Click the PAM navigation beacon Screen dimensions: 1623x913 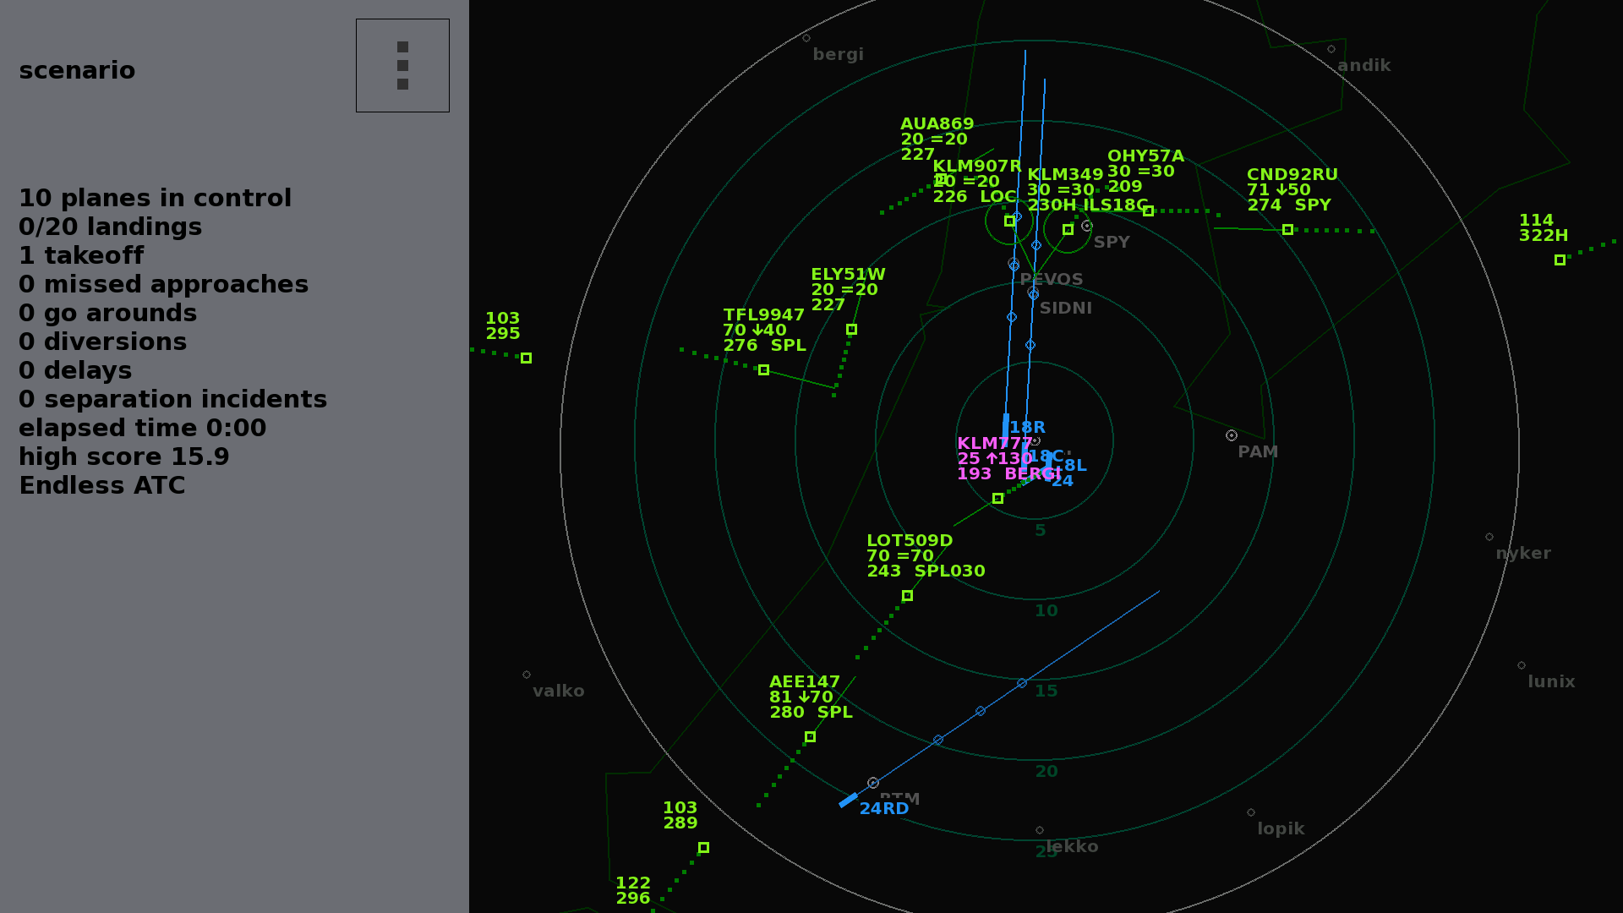coord(1232,435)
